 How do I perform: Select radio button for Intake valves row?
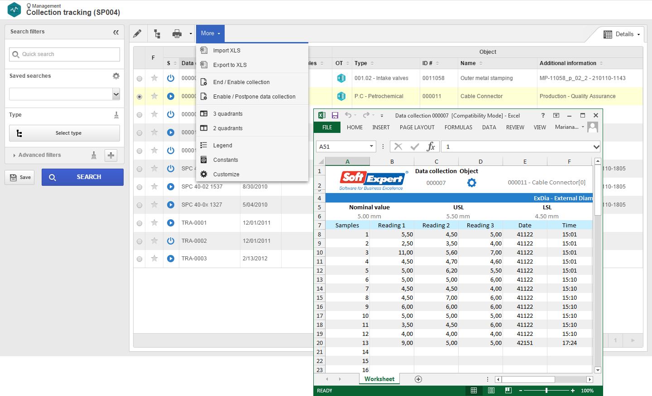coord(139,79)
